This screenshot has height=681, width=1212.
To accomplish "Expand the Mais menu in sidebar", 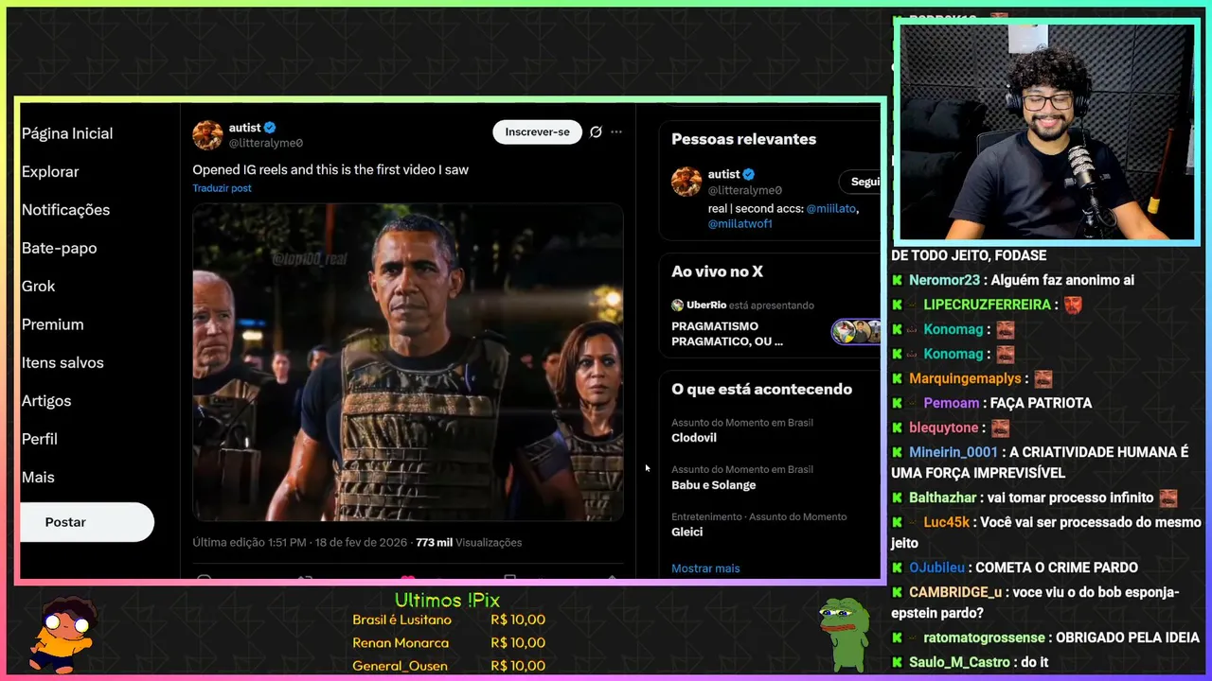I will coord(38,478).
